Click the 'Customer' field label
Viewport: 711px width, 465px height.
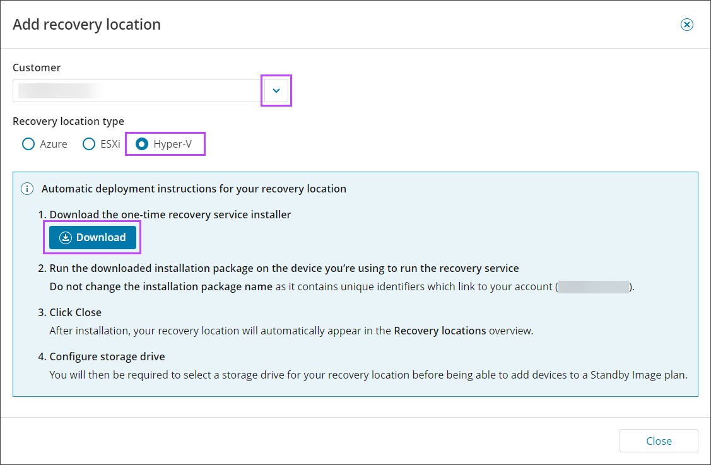[x=37, y=68]
